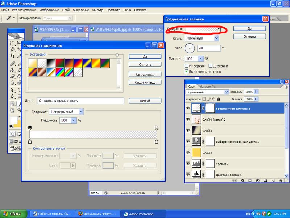Image resolution: width=290 pixels, height=218 pixels.
Task: Select the Lasso tool in the toolbox
Action: (12, 49)
